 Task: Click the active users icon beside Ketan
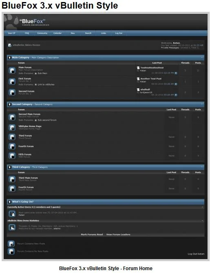(12, 214)
